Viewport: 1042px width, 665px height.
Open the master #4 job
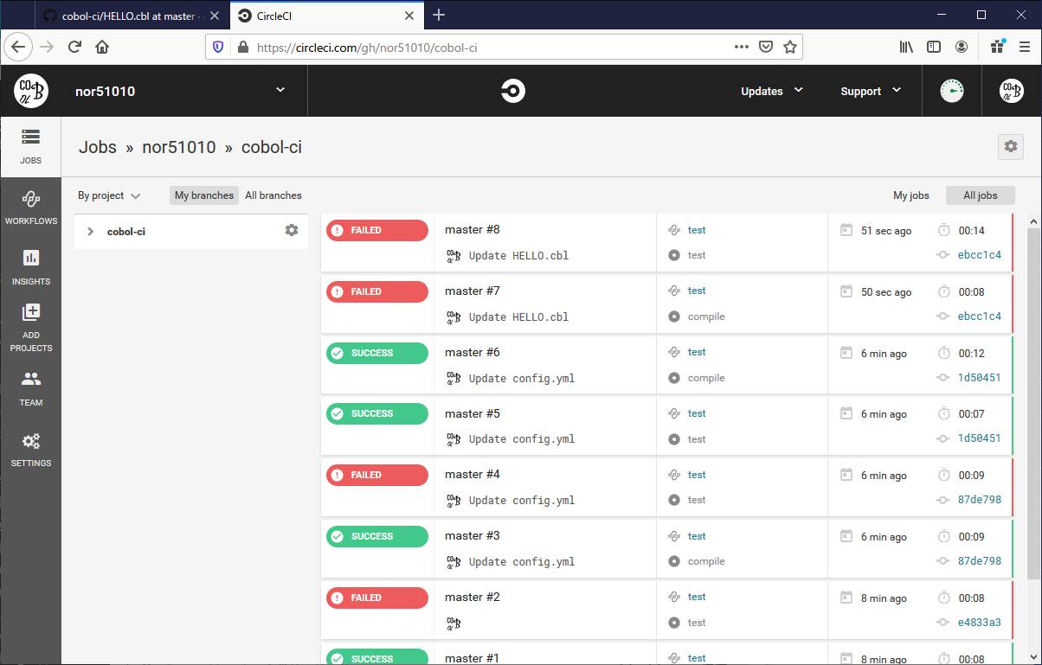(473, 474)
